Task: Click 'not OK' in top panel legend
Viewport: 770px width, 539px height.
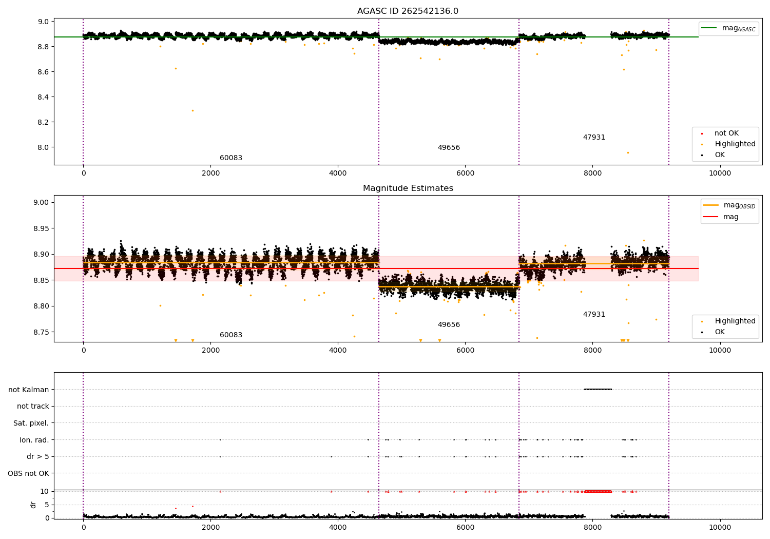Action: (726, 133)
